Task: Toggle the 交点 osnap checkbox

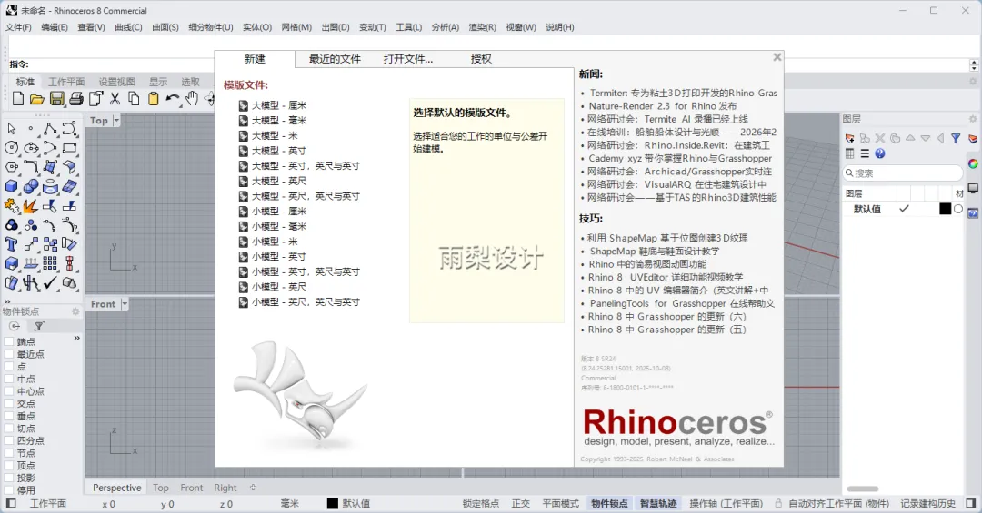Action: pos(9,403)
